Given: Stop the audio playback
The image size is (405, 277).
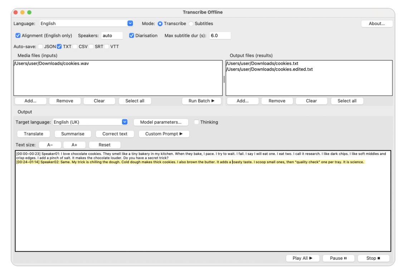Looking at the screenshot, I should coord(373,258).
